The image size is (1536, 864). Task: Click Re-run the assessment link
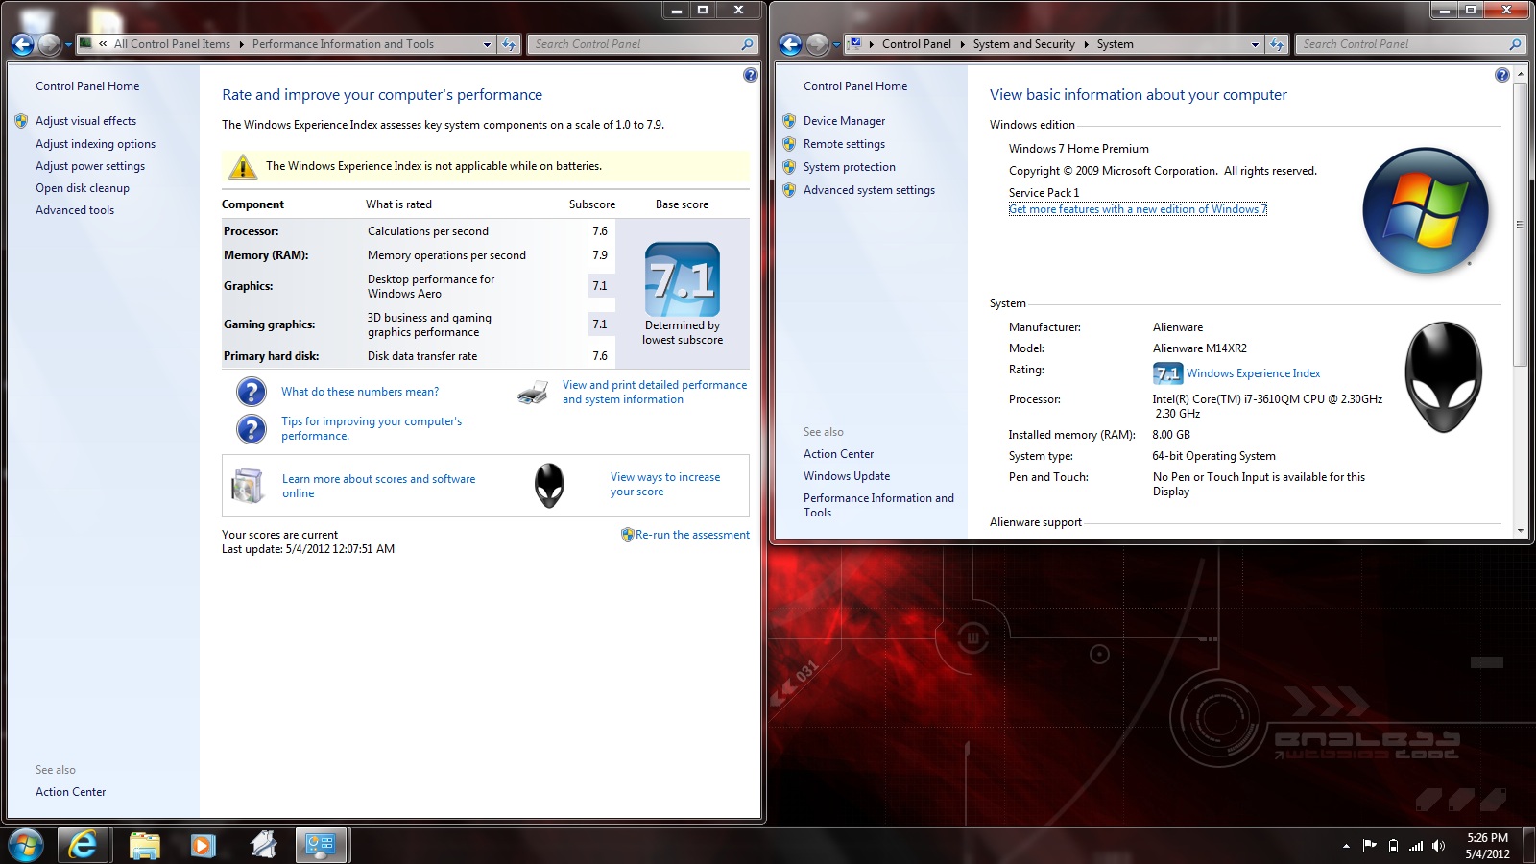(x=692, y=535)
